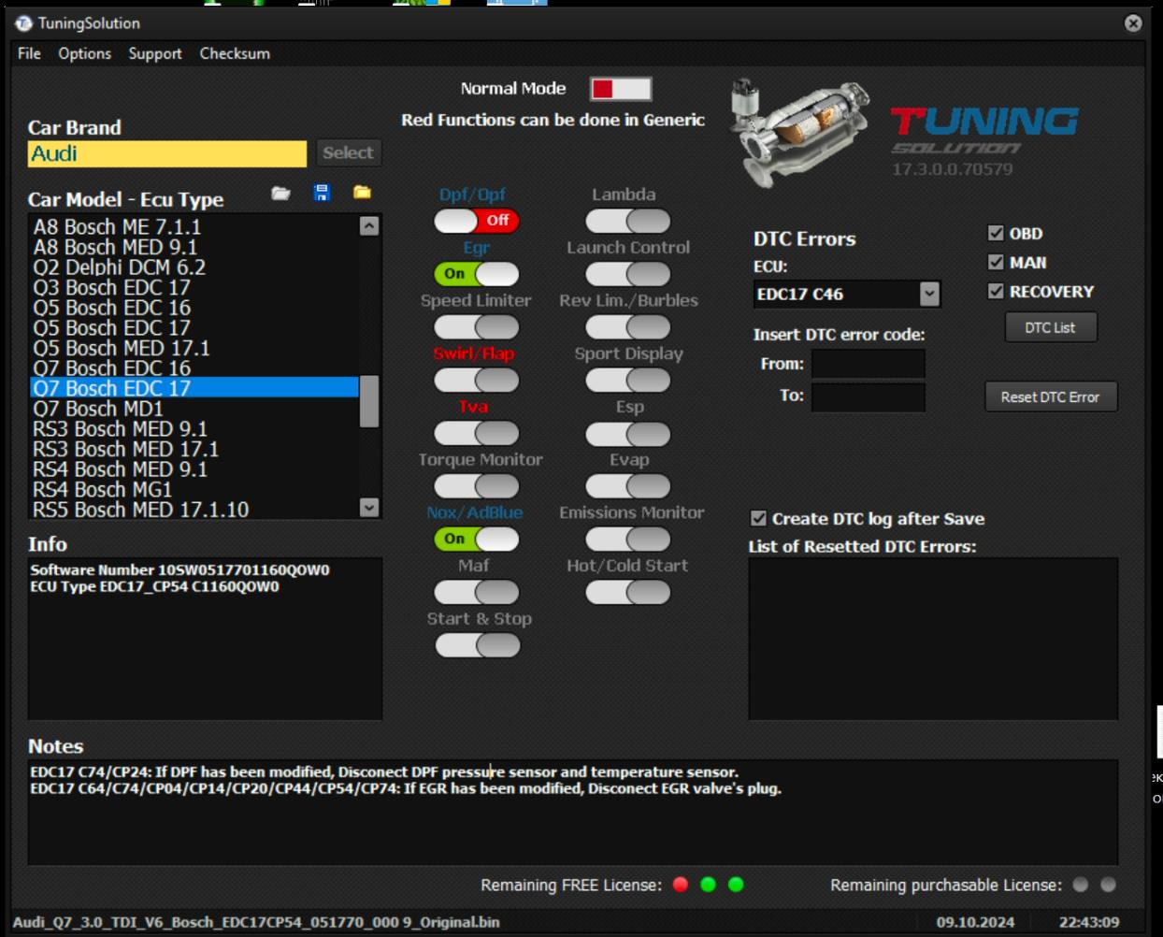Enable the Evap switch
This screenshot has height=937, width=1163.
pyautogui.click(x=628, y=486)
